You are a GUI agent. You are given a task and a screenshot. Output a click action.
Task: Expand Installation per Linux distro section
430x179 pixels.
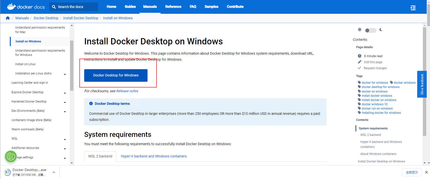pyautogui.click(x=65, y=74)
